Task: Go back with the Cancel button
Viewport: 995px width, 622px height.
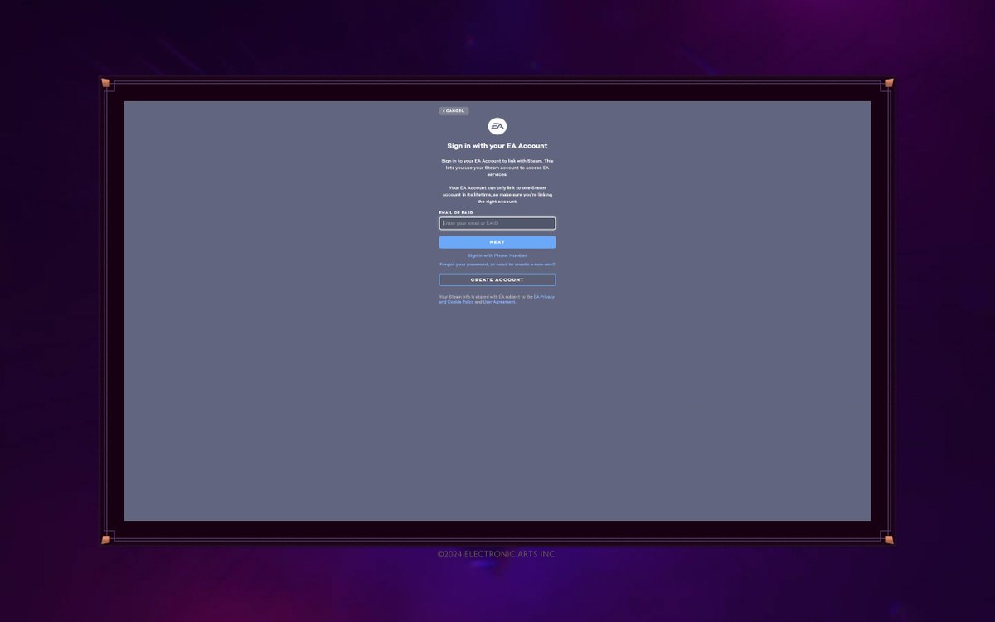Action: click(x=454, y=111)
